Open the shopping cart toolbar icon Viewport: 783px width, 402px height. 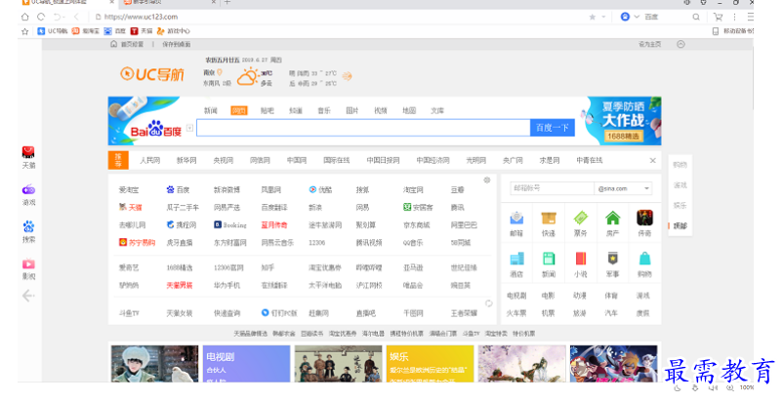(x=719, y=17)
